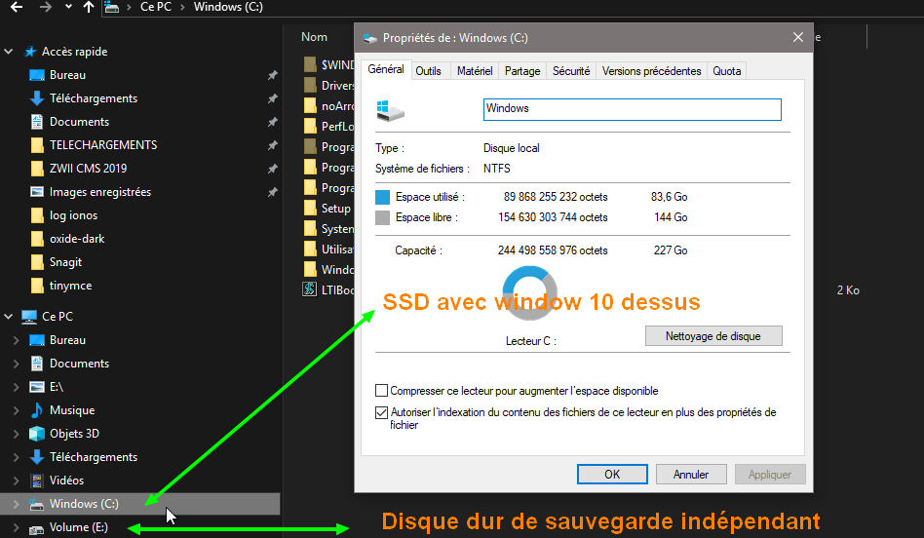924x538 pixels.
Task: Click the Nettoyage de disque button
Action: [712, 336]
